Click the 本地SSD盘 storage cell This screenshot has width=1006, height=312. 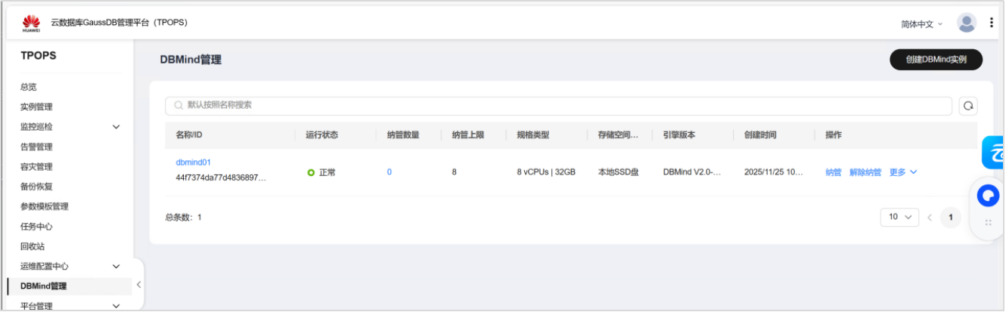[x=618, y=172]
